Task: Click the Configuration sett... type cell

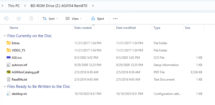Action: pyautogui.click(x=168, y=94)
